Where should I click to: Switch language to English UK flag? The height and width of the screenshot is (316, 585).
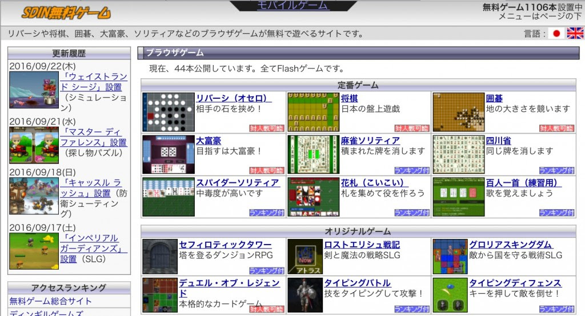pyautogui.click(x=575, y=34)
